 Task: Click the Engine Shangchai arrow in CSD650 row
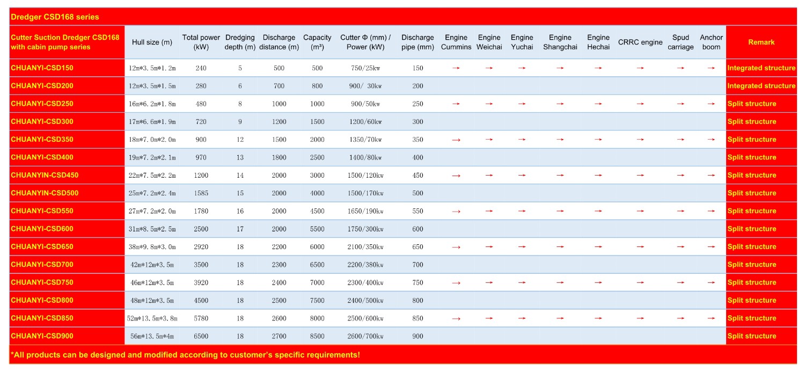pyautogui.click(x=560, y=246)
